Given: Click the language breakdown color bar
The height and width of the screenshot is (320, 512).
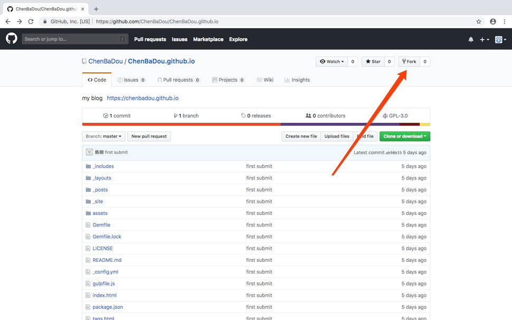Looking at the screenshot, I should coord(256,124).
